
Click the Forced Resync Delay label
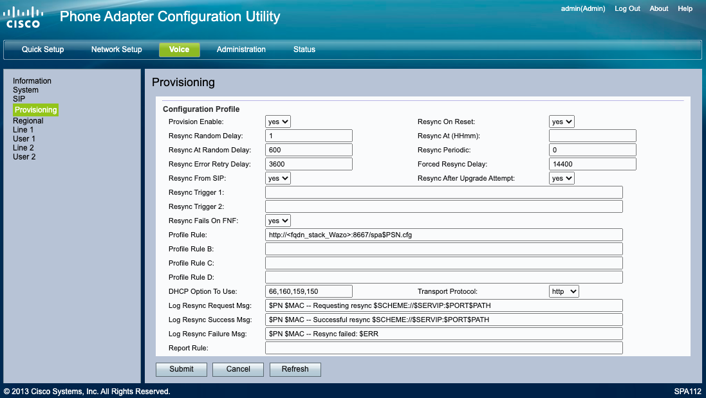click(452, 164)
